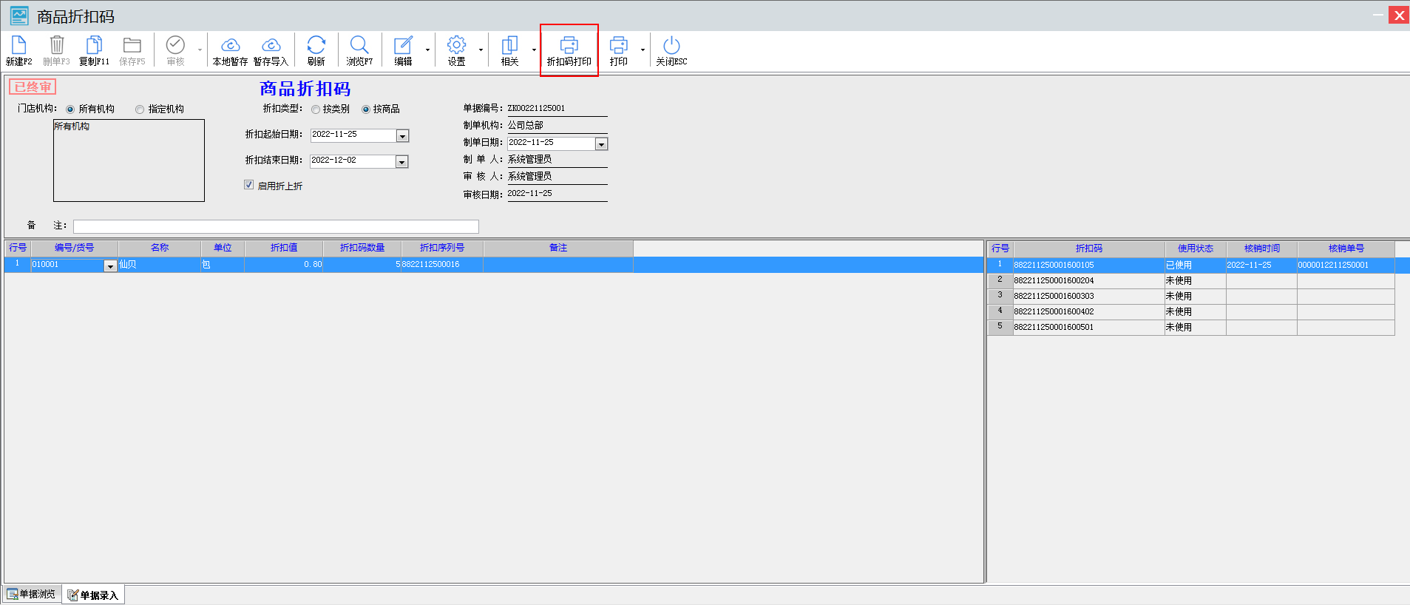
Task: Select the 按类别 discount type radio
Action: point(316,109)
